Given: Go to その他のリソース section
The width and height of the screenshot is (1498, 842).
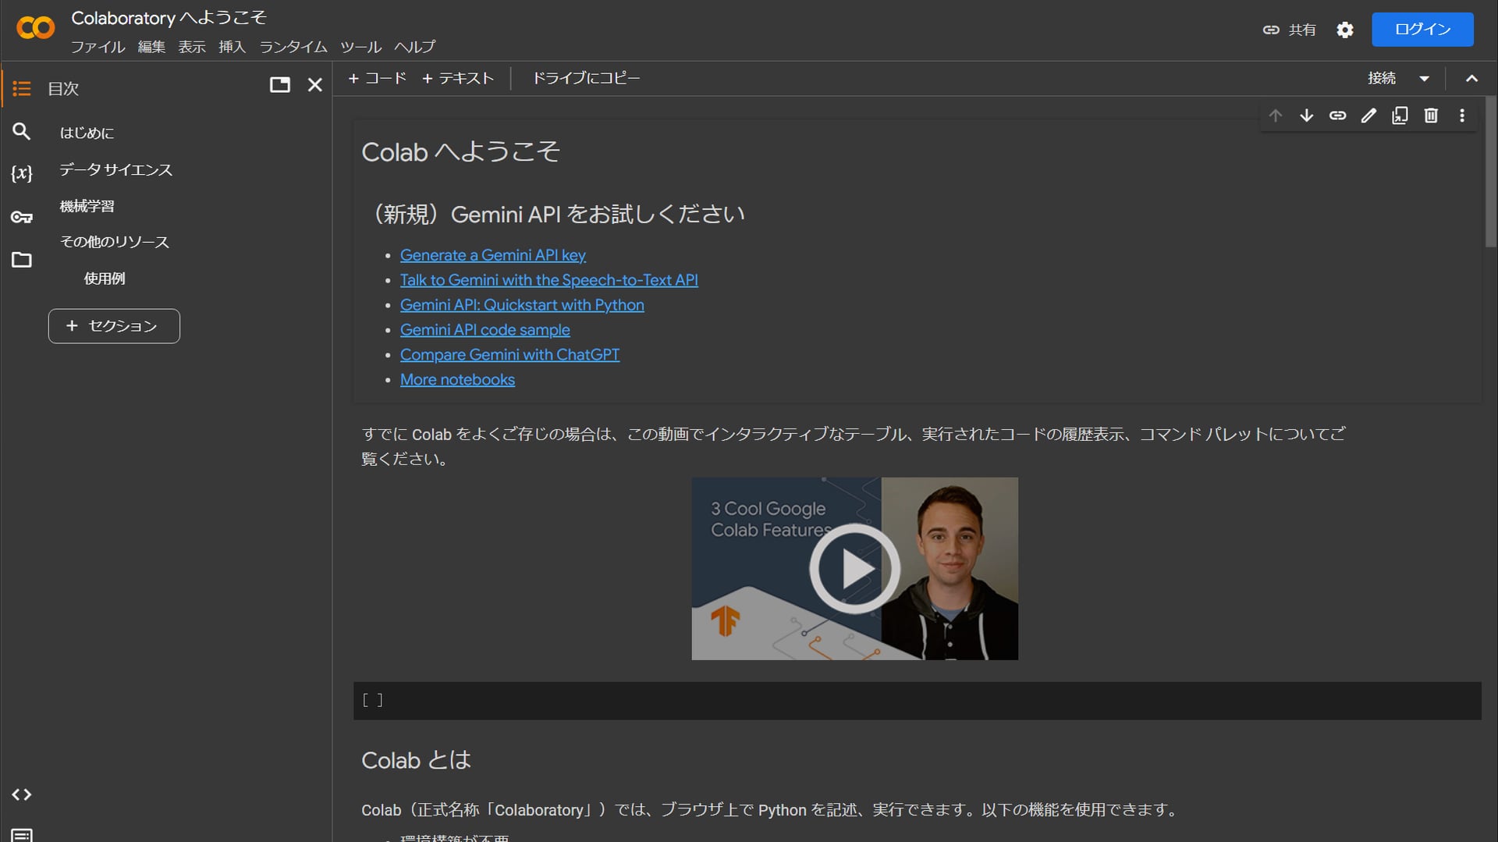Looking at the screenshot, I should (x=114, y=242).
